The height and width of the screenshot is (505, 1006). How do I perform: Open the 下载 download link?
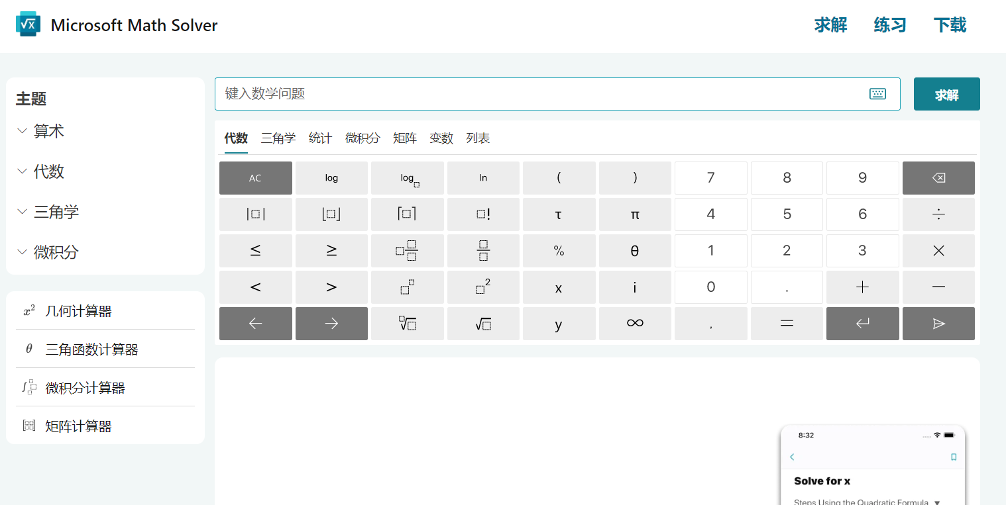(950, 25)
